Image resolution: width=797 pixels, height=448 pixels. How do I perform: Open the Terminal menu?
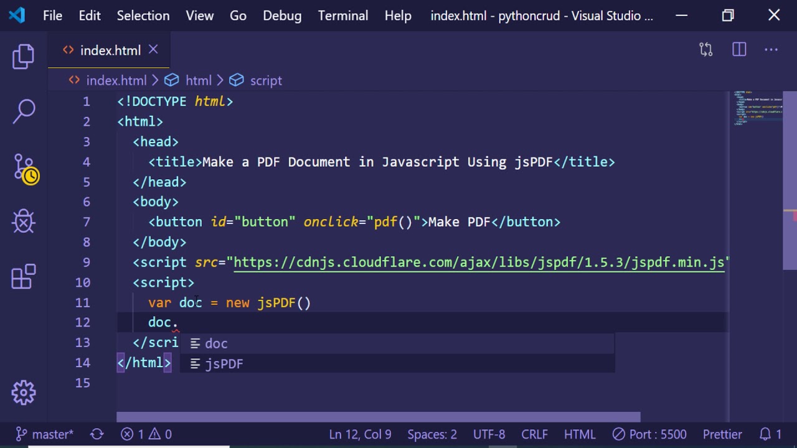point(342,16)
